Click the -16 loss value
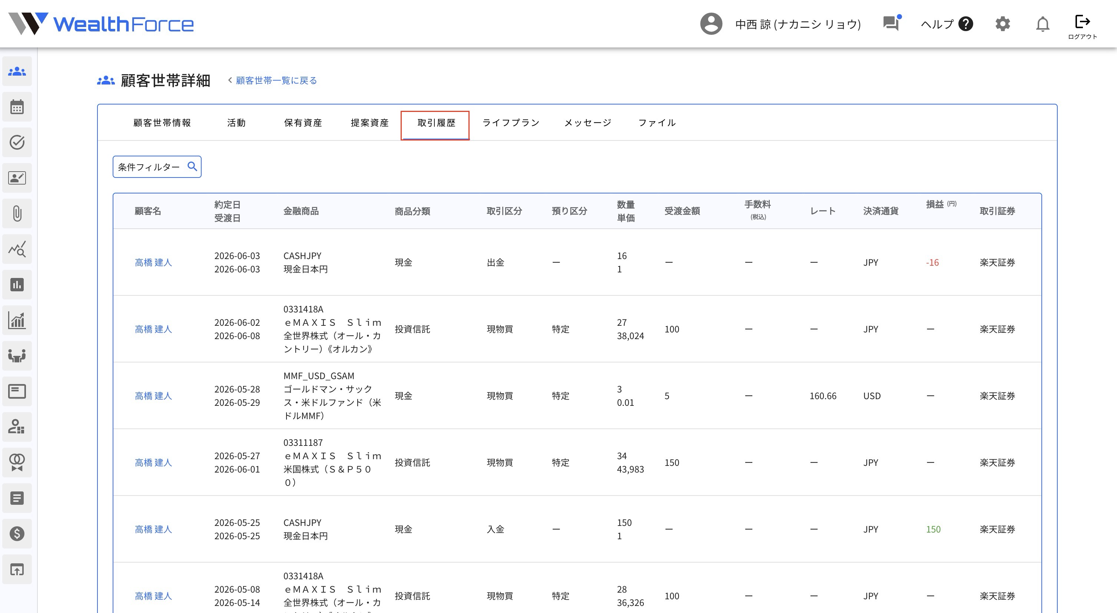This screenshot has width=1117, height=613. point(932,263)
